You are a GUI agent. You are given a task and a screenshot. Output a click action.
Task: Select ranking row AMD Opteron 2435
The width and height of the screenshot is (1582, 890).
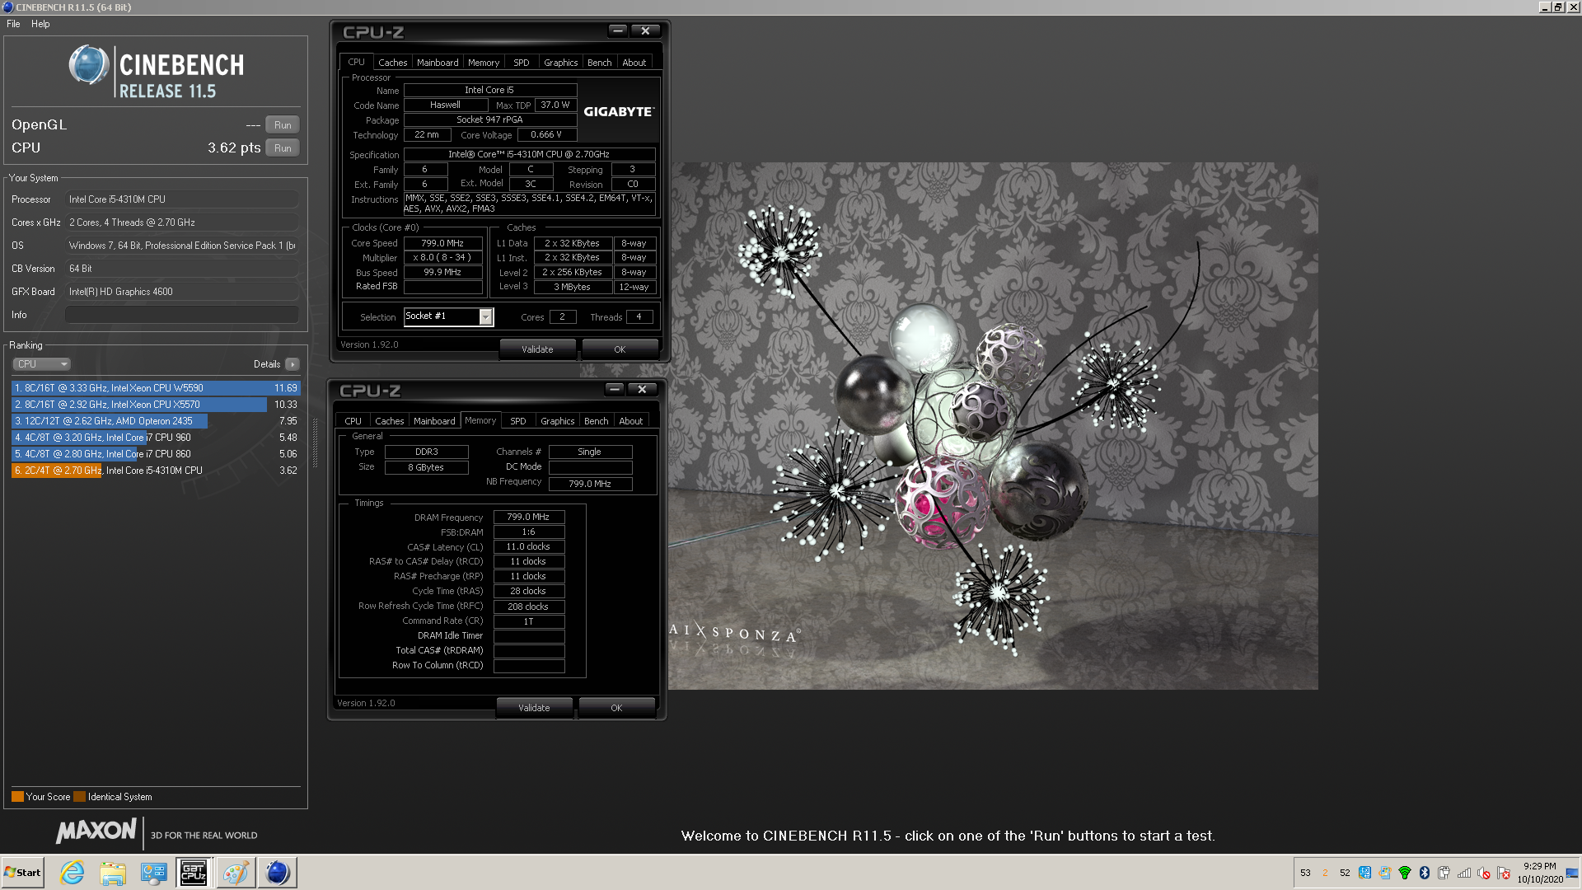[x=156, y=421]
